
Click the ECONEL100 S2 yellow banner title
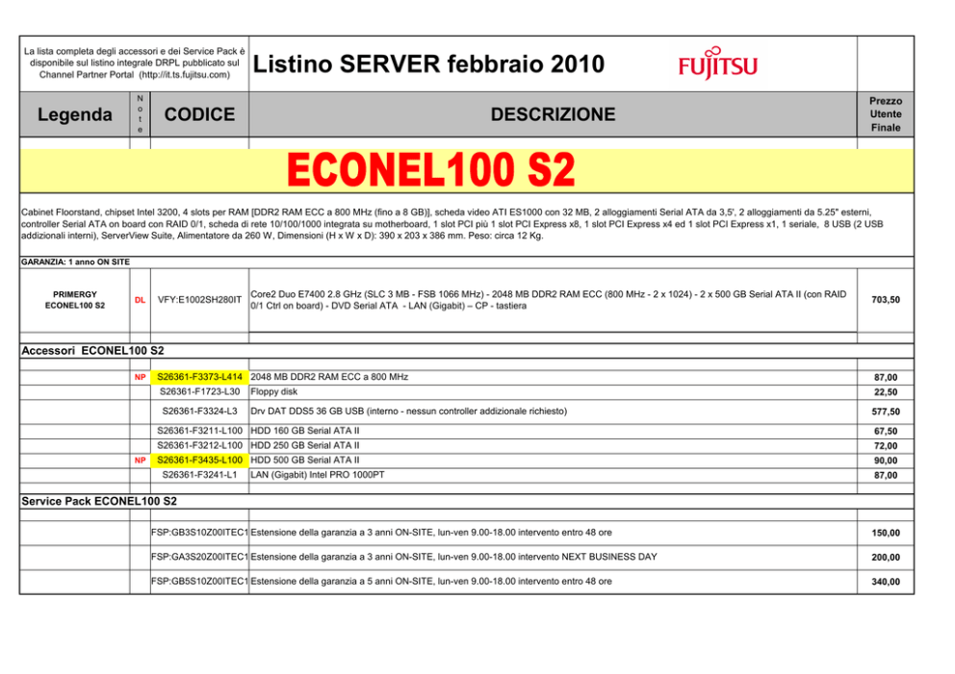[x=431, y=171]
